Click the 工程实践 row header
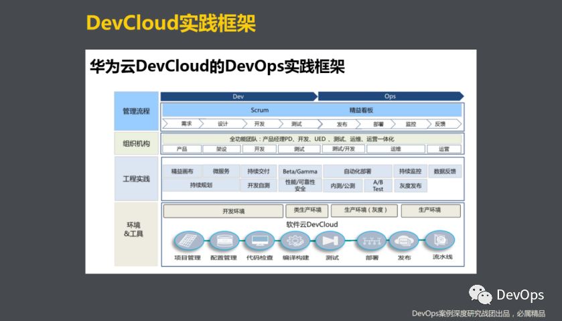This screenshot has width=562, height=321. 136,179
